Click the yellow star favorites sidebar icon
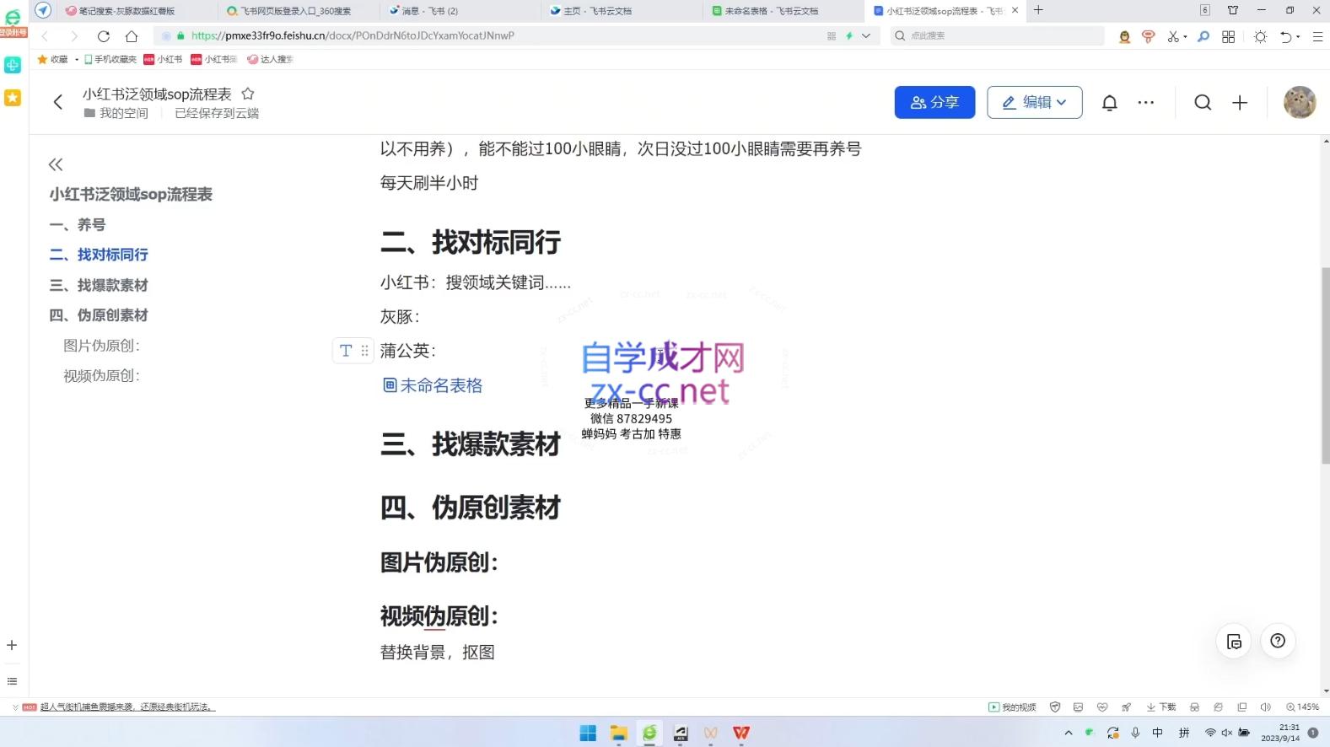 click(13, 98)
